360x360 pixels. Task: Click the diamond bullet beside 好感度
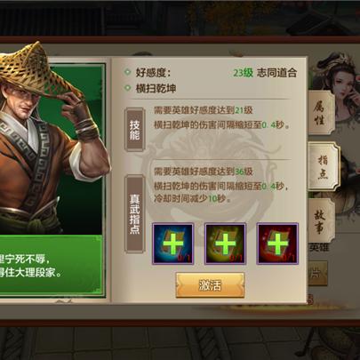[x=128, y=72]
